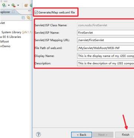The image size is (134, 138).
Task: Toggle Link with Editor icon
Action: click(x=29, y=18)
